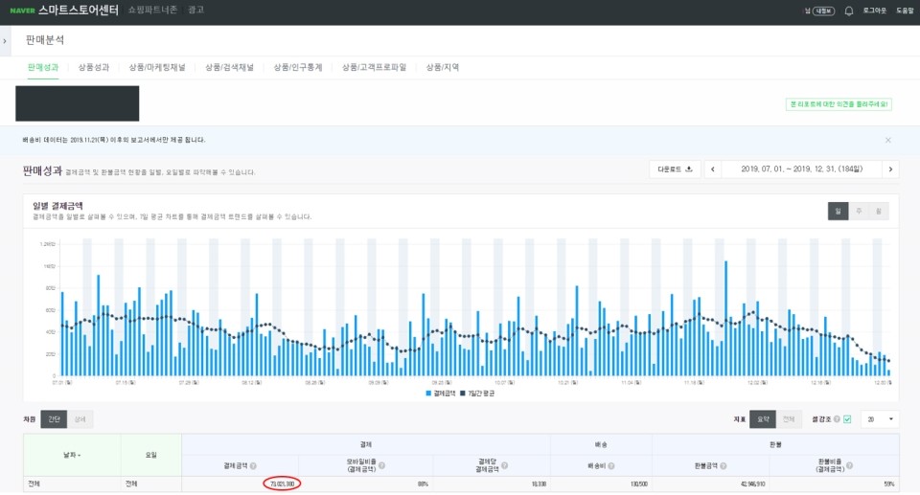
Task: Click the 로그아웃 link
Action: (874, 11)
